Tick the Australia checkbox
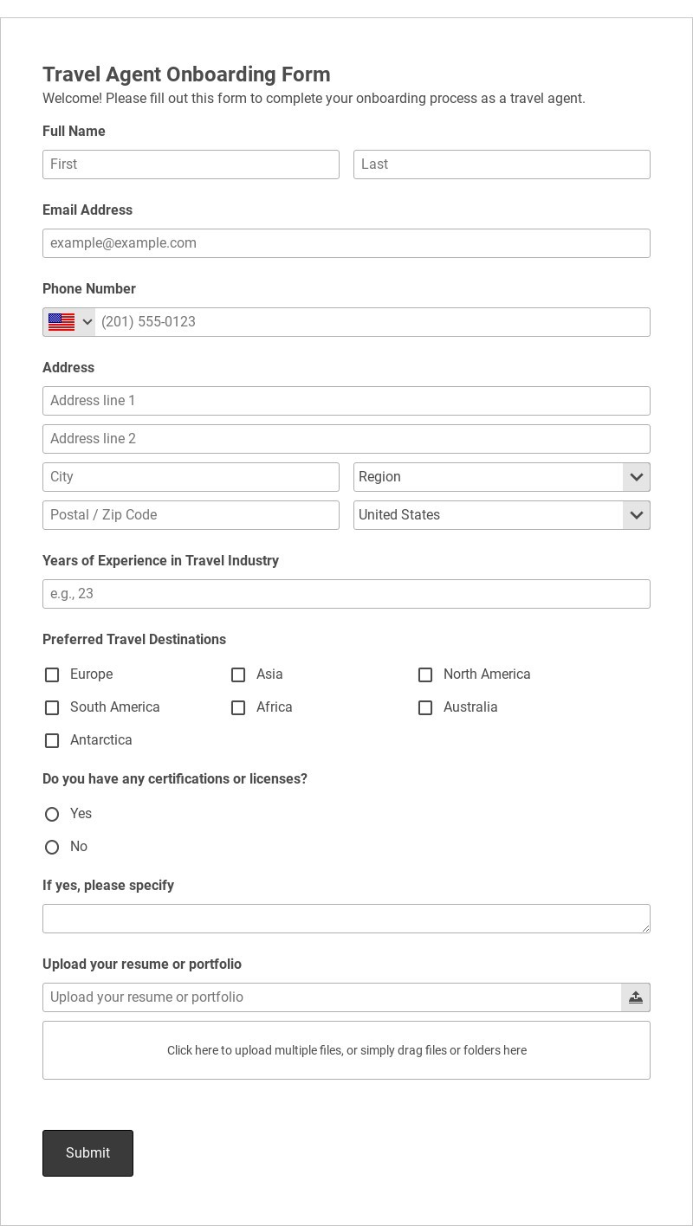693x1226 pixels. click(x=425, y=707)
